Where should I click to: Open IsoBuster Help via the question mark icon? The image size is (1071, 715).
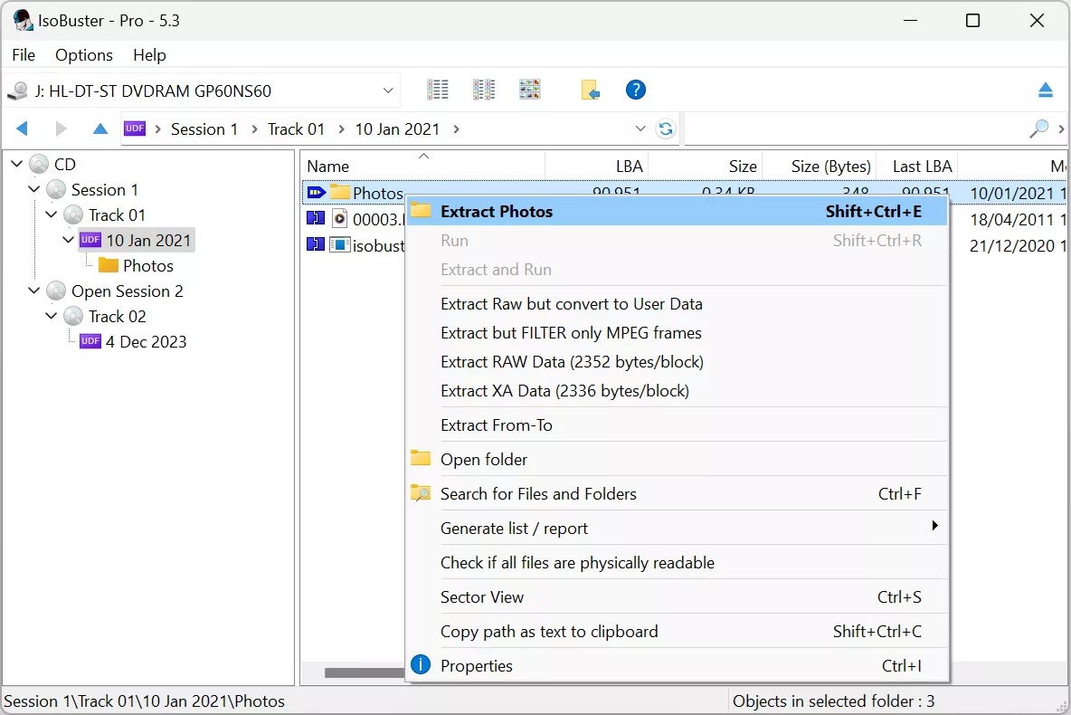(x=635, y=90)
